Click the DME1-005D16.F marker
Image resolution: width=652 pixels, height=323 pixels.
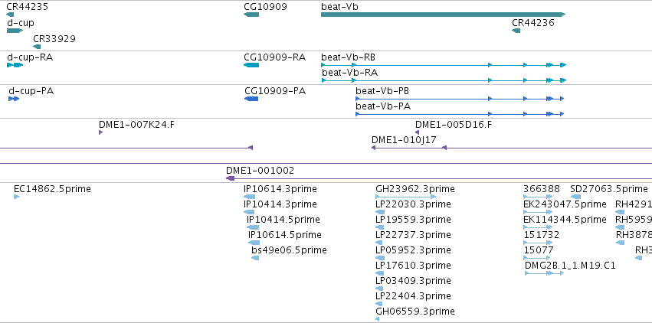[x=417, y=132]
